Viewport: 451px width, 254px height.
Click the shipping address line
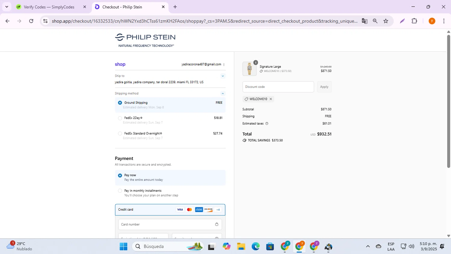[159, 82]
